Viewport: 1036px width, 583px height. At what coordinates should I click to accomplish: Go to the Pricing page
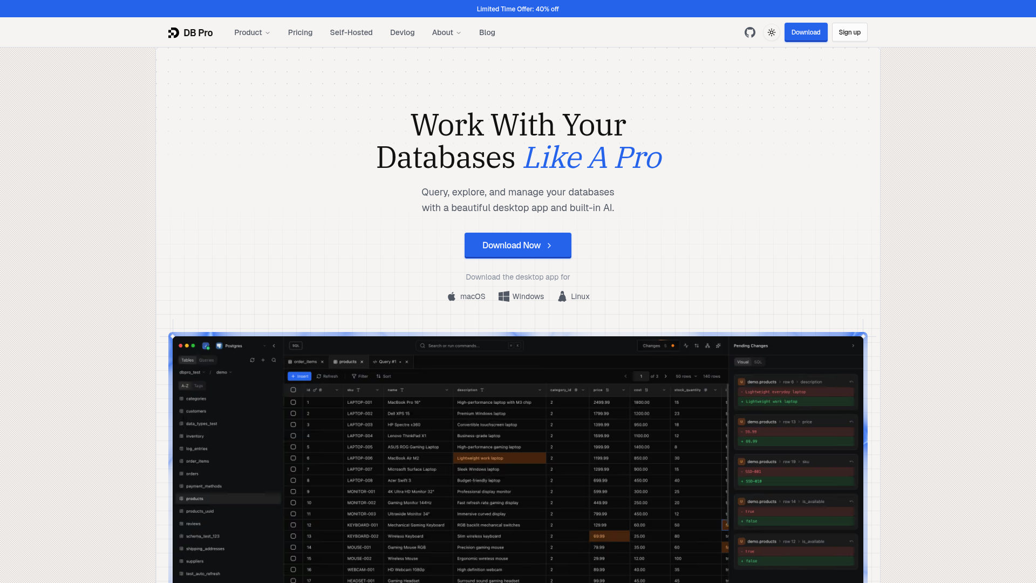pos(300,32)
